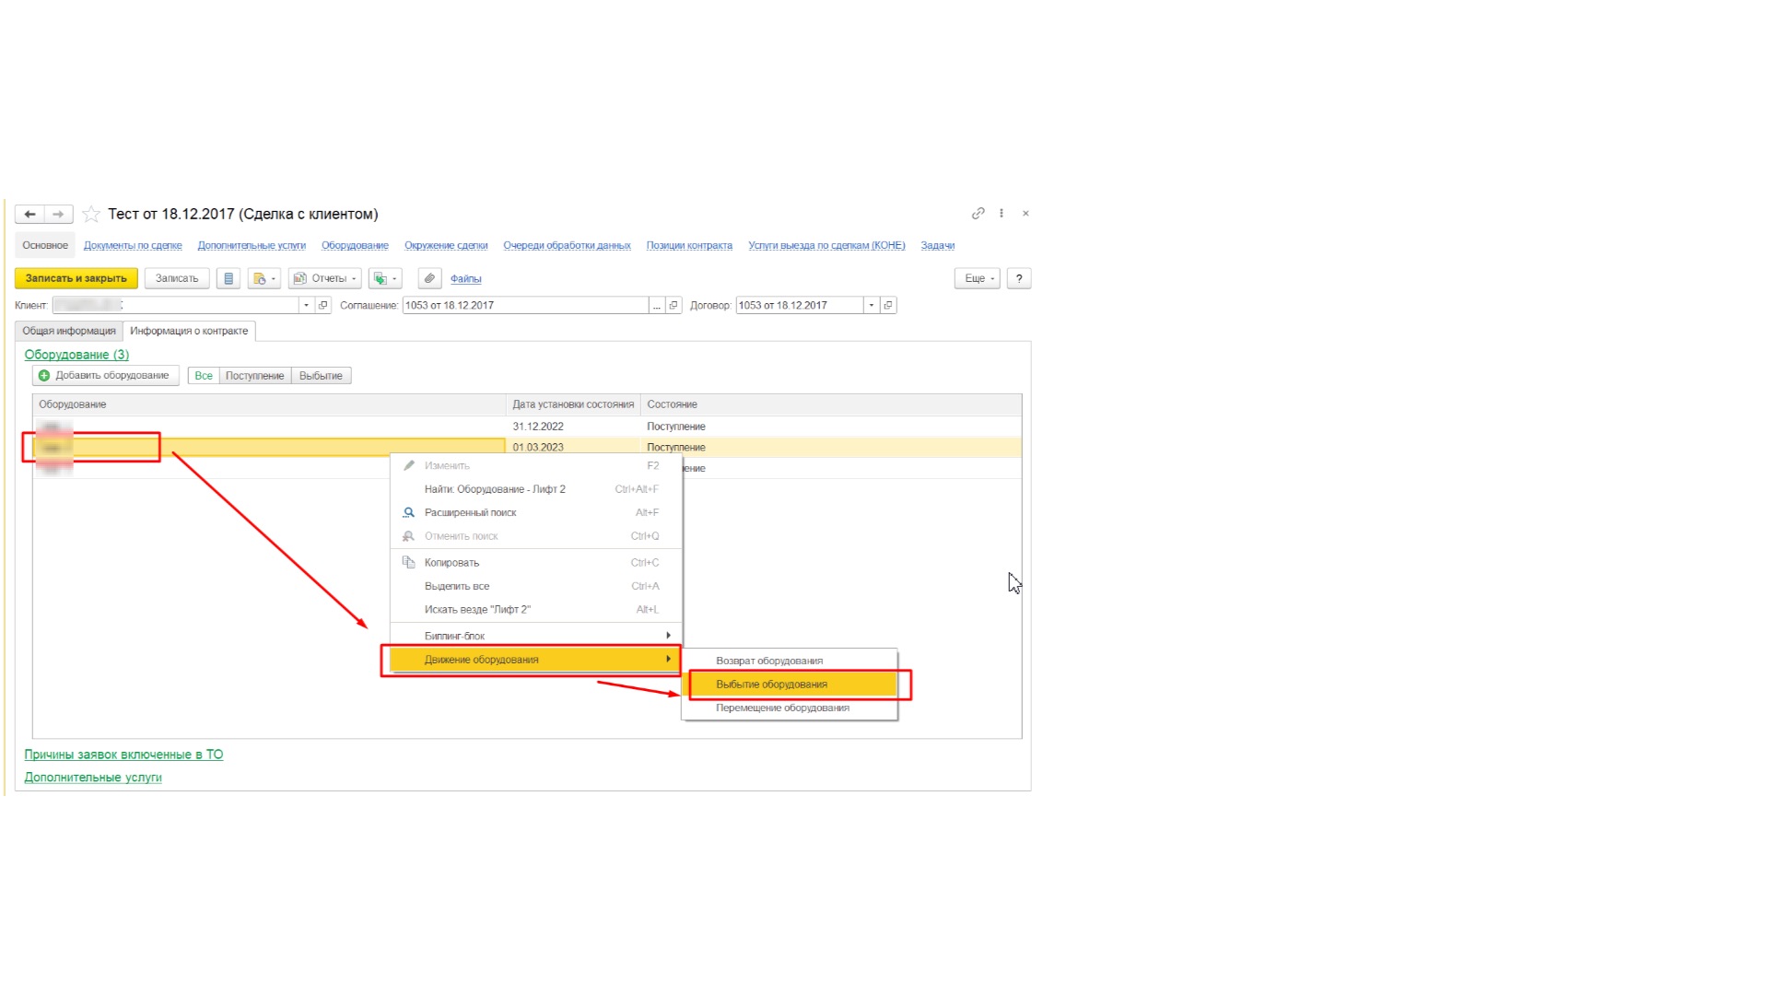Choose Искать везде "Лифт 2"

tap(536, 610)
